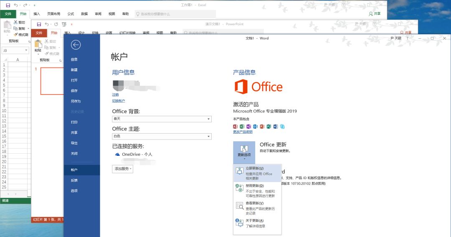Choose 另存为 in the Word backstage sidebar
Screen dimensions: 451x237
coord(82,101)
